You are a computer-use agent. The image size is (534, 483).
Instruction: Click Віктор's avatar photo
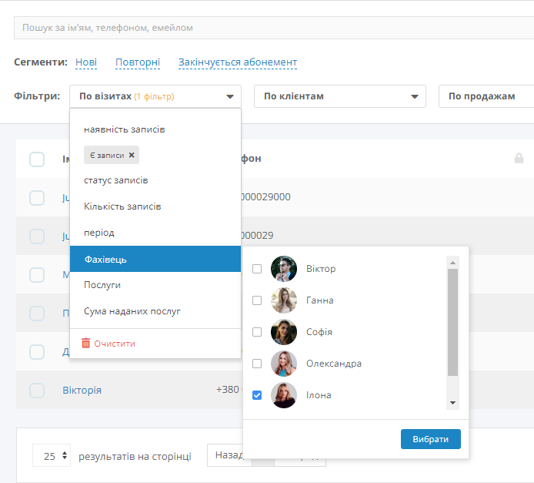pos(284,269)
